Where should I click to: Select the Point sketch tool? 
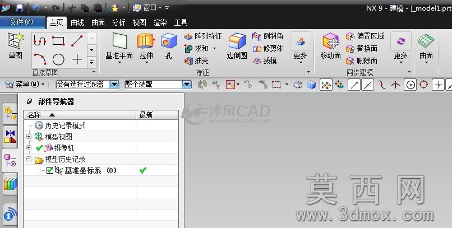[x=77, y=59]
